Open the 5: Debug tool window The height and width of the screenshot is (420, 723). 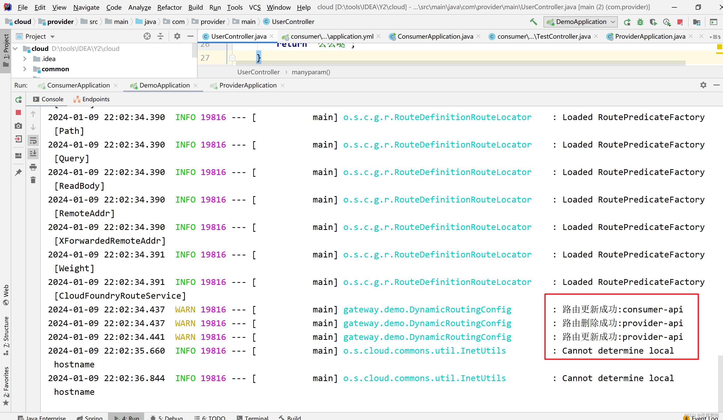pos(166,417)
